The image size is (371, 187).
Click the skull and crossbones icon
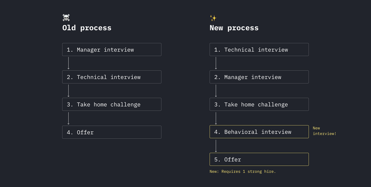pos(66,18)
